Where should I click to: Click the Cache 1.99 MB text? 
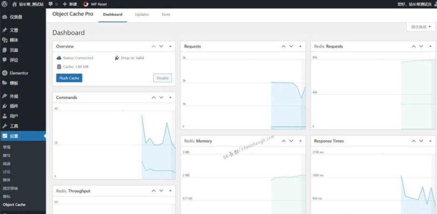pos(76,67)
